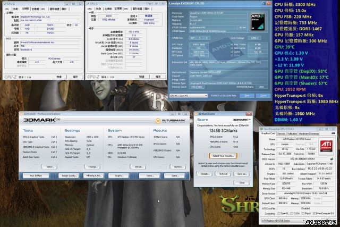Click Options button under Results
The image size is (340, 227).
pos(178,167)
